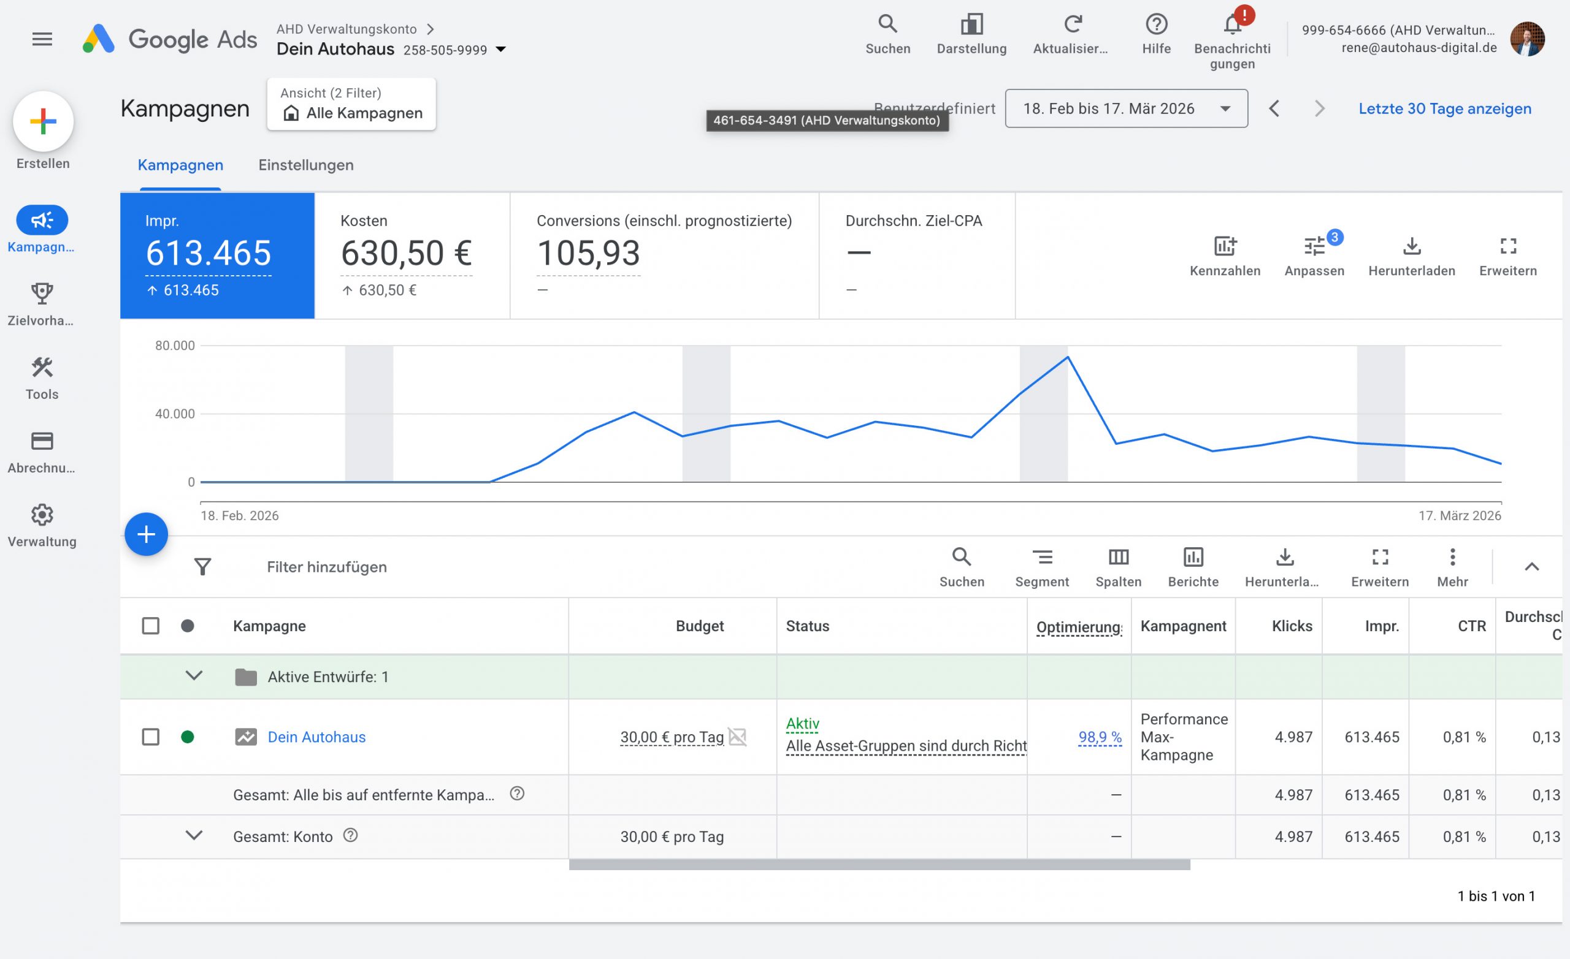Open the Segment table icon
The image size is (1570, 959).
[1042, 558]
